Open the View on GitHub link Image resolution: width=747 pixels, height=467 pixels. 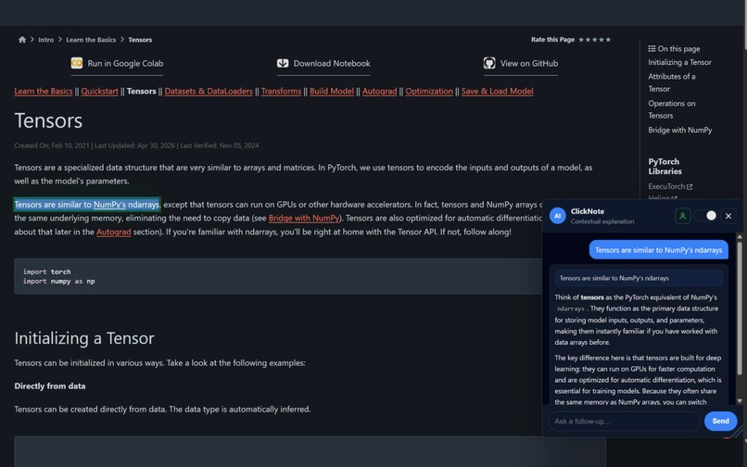coord(521,63)
